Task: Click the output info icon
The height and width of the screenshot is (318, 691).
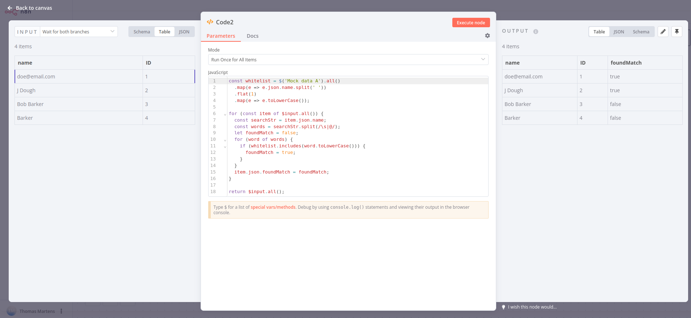Action: pyautogui.click(x=535, y=32)
